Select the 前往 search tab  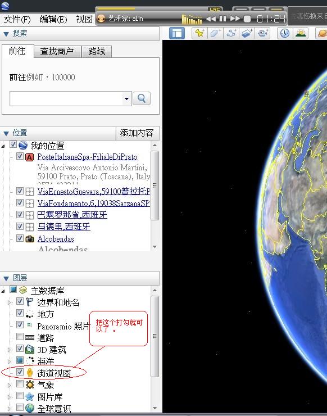[17, 51]
